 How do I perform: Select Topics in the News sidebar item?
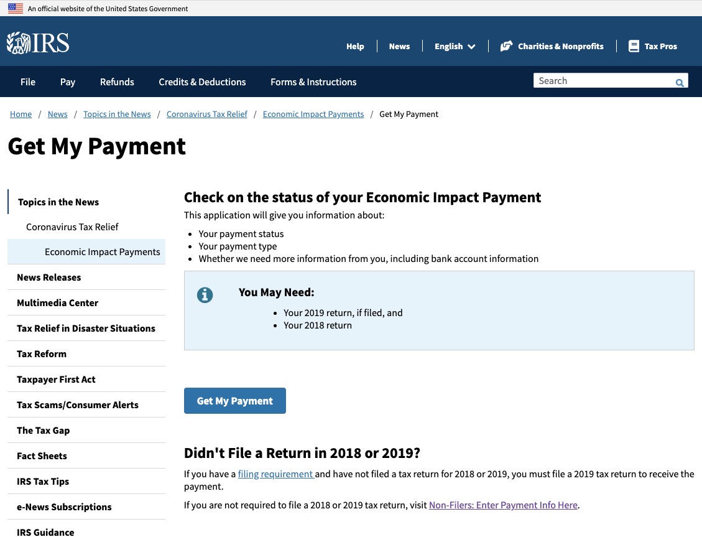tap(58, 202)
